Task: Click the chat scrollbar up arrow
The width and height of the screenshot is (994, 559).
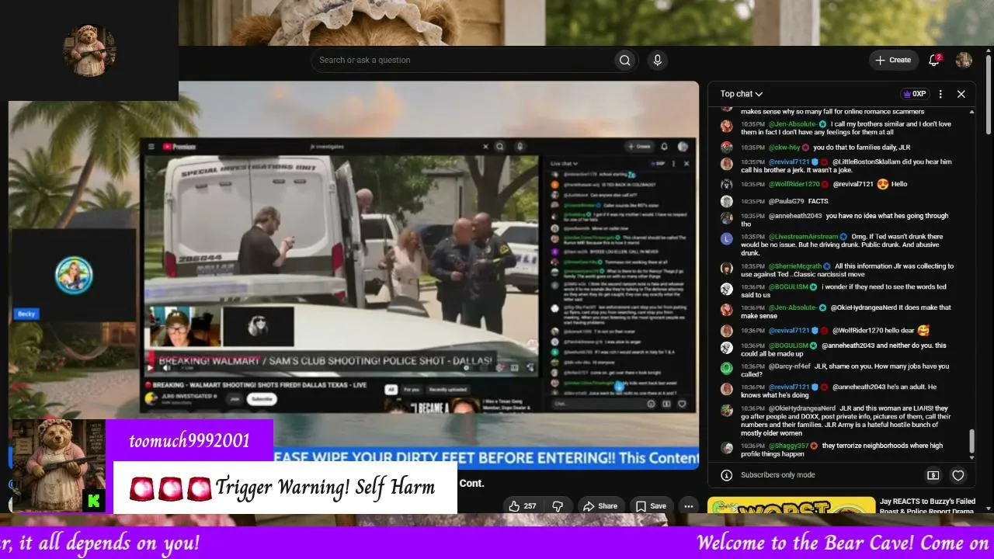Action: [x=971, y=112]
